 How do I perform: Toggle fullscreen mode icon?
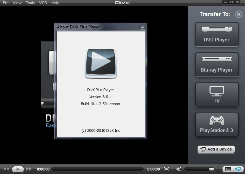pyautogui.click(x=167, y=169)
